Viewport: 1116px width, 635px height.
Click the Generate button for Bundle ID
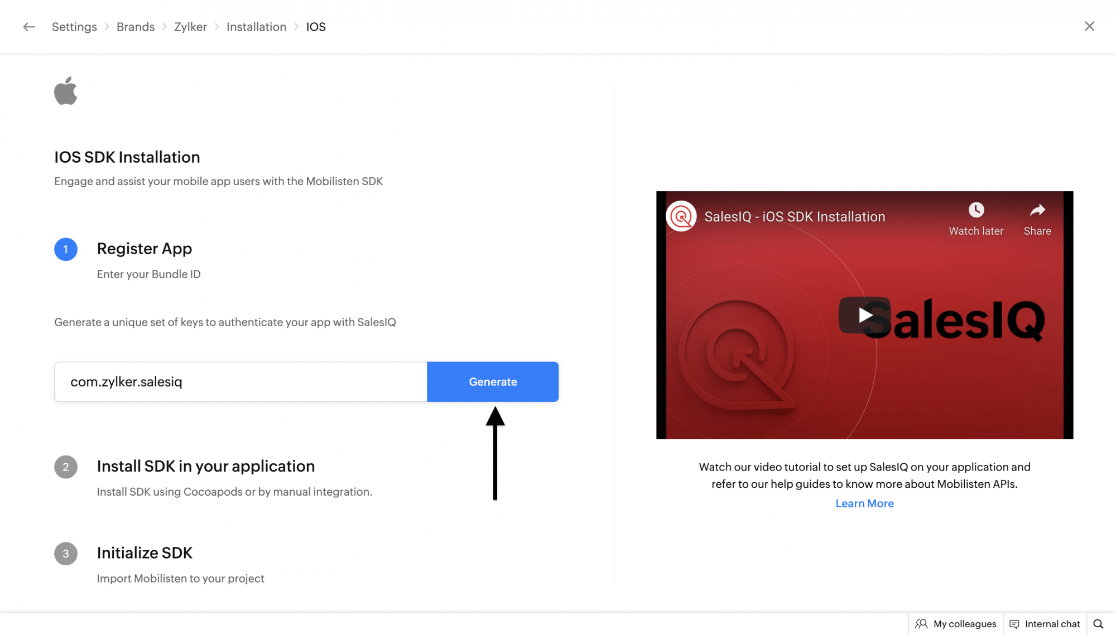pos(493,381)
